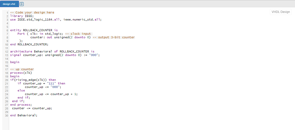Click 'end if;' on line 26
Viewport: 295px width, 130px height.
coord(18,101)
